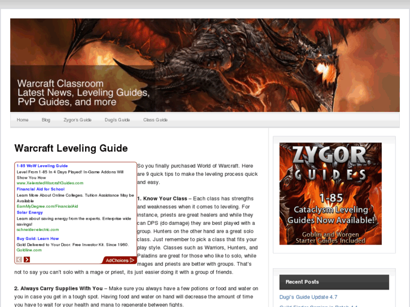The width and height of the screenshot is (410, 307).
Task: Open Class Guide in the navigation bar
Action: 155,120
